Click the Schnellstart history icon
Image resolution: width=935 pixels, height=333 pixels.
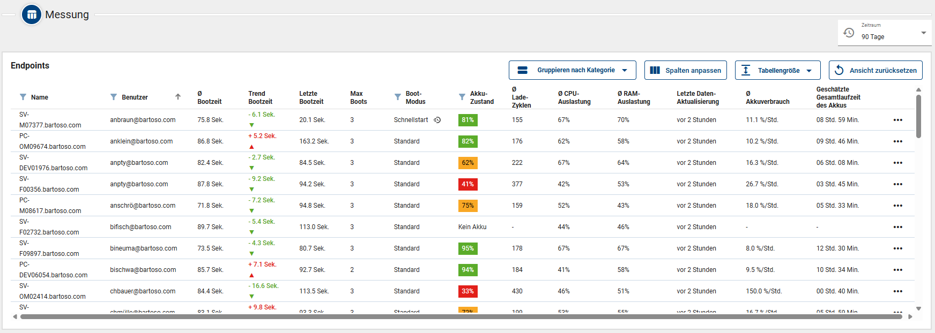(437, 120)
